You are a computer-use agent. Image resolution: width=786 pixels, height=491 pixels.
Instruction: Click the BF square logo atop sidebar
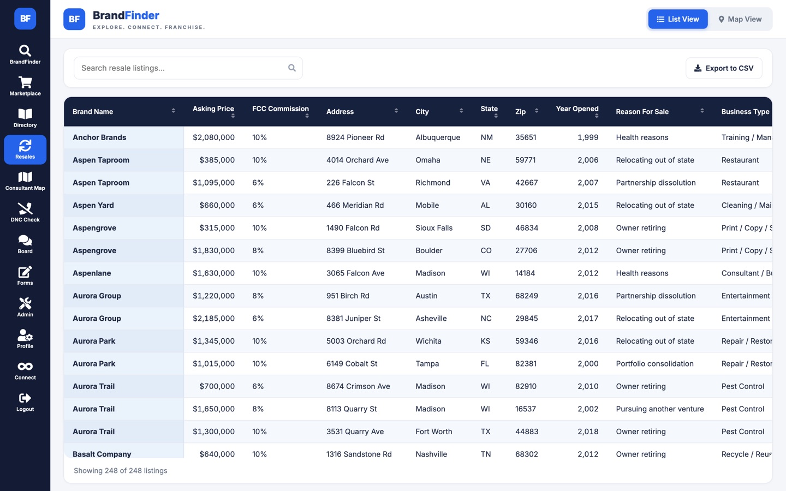click(25, 19)
